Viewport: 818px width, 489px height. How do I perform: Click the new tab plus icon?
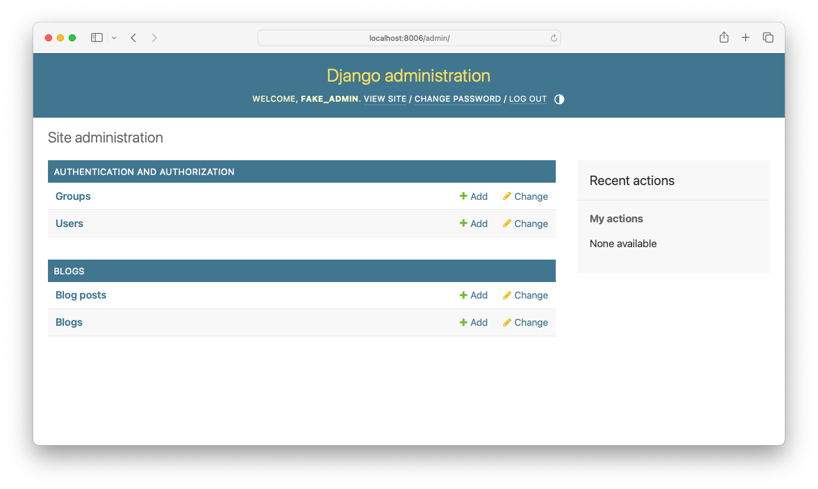coord(746,37)
